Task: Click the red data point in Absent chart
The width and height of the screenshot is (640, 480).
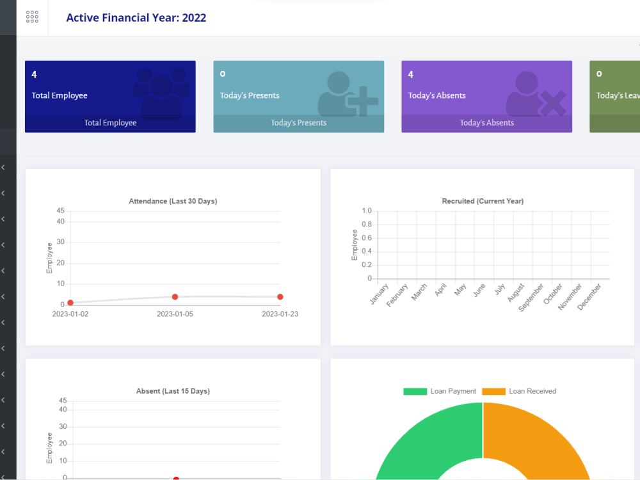Action: tap(176, 478)
